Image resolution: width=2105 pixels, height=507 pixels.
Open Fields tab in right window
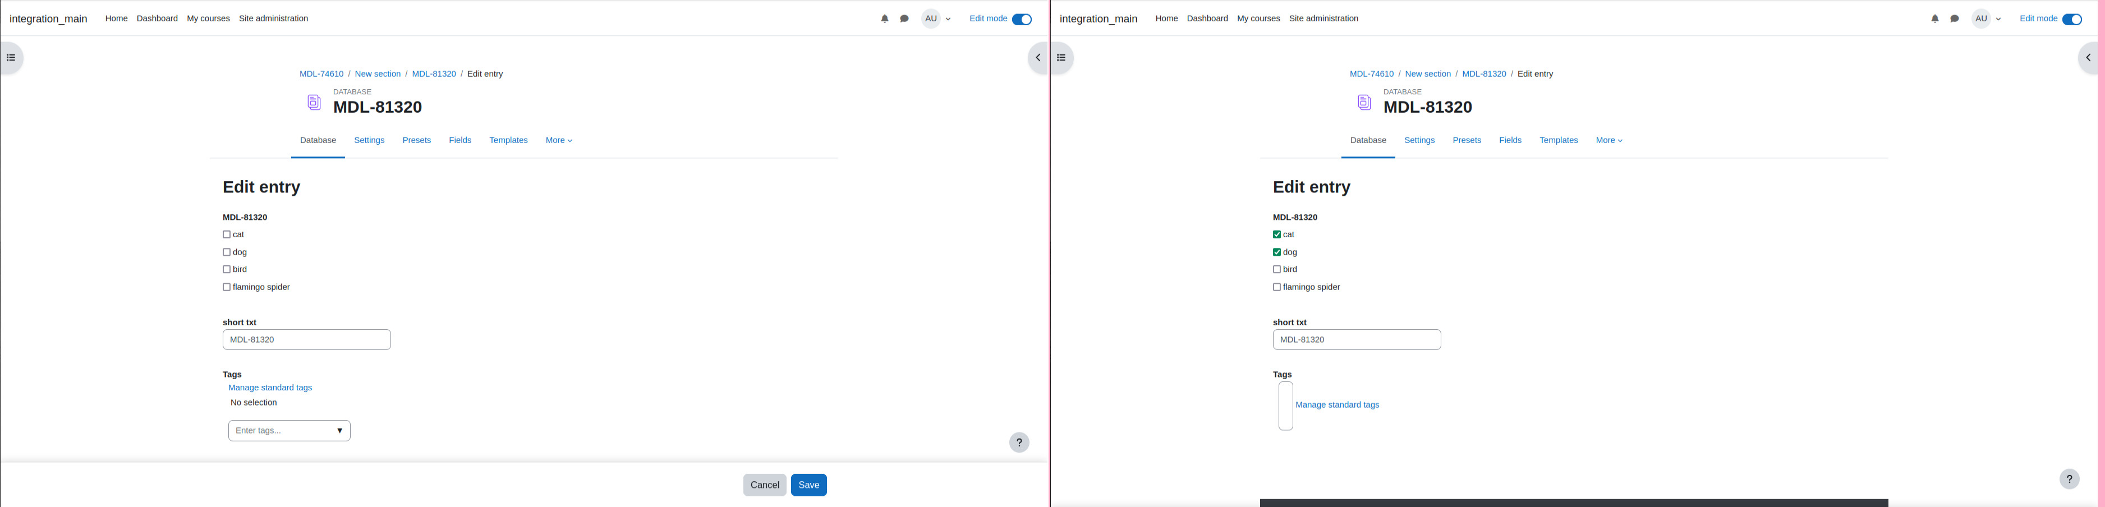tap(1510, 140)
